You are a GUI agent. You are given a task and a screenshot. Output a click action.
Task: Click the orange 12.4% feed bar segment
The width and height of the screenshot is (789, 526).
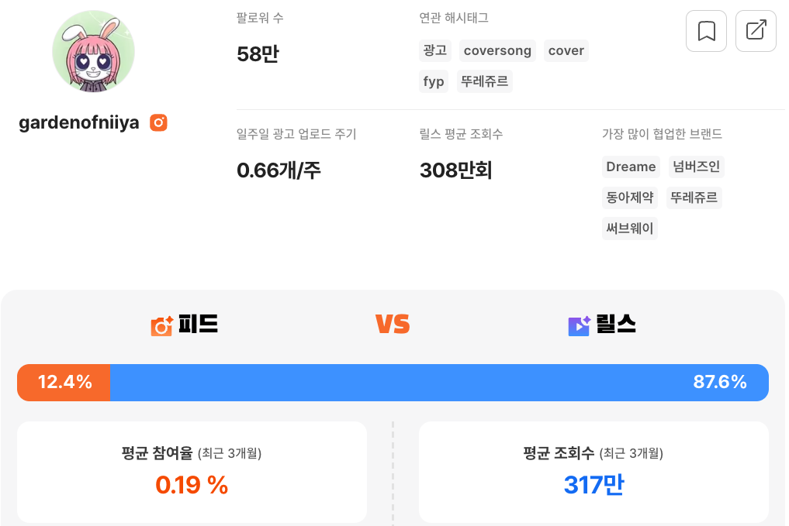[64, 383]
